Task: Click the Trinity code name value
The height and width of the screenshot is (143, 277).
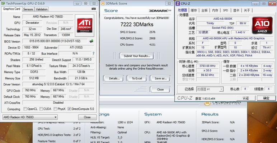Action: click(210, 23)
